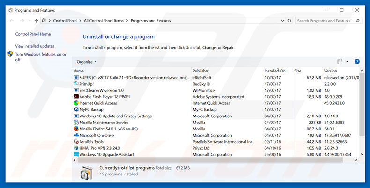Expand the address bar history dropdown
Screen dimensions: 370x188
point(282,21)
